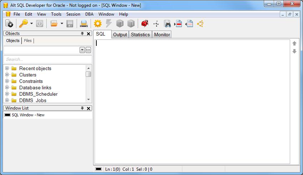
Task: Click the Print toolbar icon
Action: (x=84, y=24)
